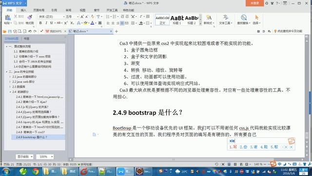Expand the 2.2 java web section
Image resolution: width=312 pixels, height=176 pixels.
pyautogui.click(x=10, y=82)
